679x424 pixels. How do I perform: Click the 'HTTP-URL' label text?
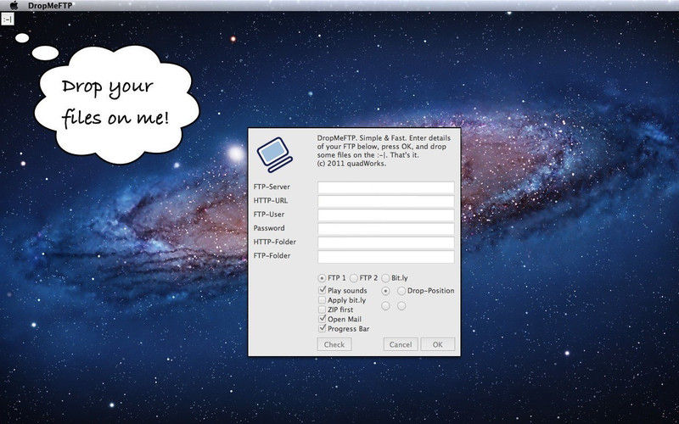pos(270,201)
